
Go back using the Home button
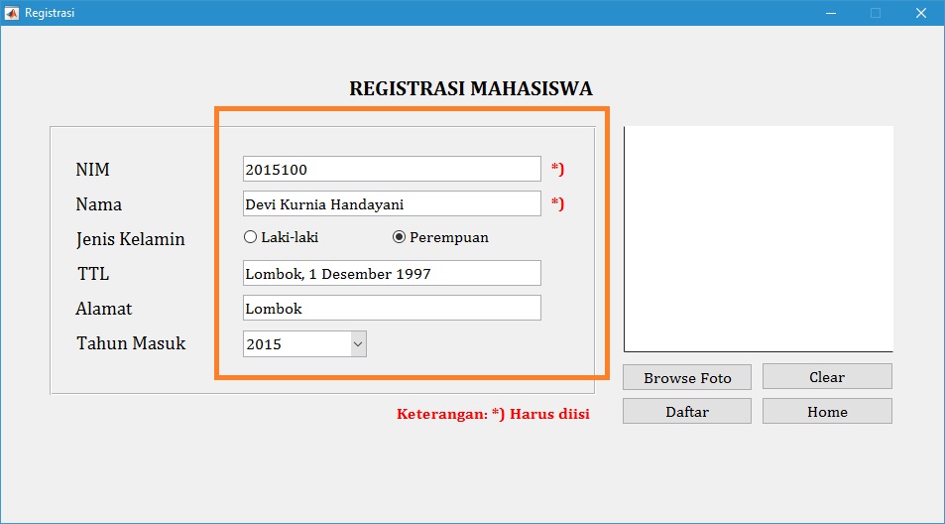click(x=827, y=412)
